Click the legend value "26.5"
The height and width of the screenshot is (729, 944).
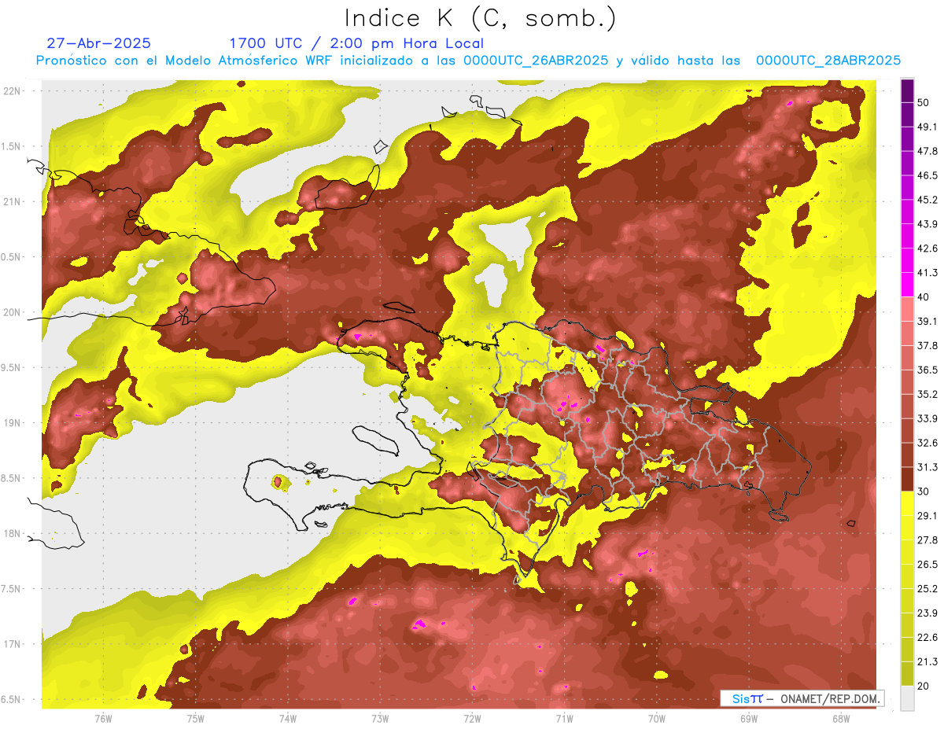(927, 564)
